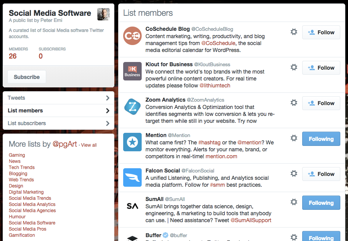The height and width of the screenshot is (241, 348).
Task: Click the Klout for Business avatar
Action: [x=132, y=71]
